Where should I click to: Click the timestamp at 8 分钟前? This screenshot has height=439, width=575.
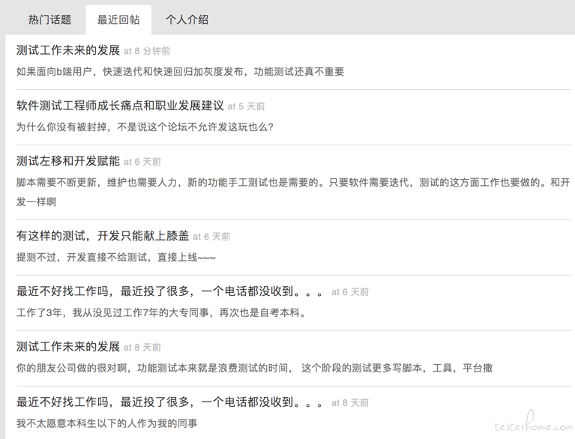(147, 51)
